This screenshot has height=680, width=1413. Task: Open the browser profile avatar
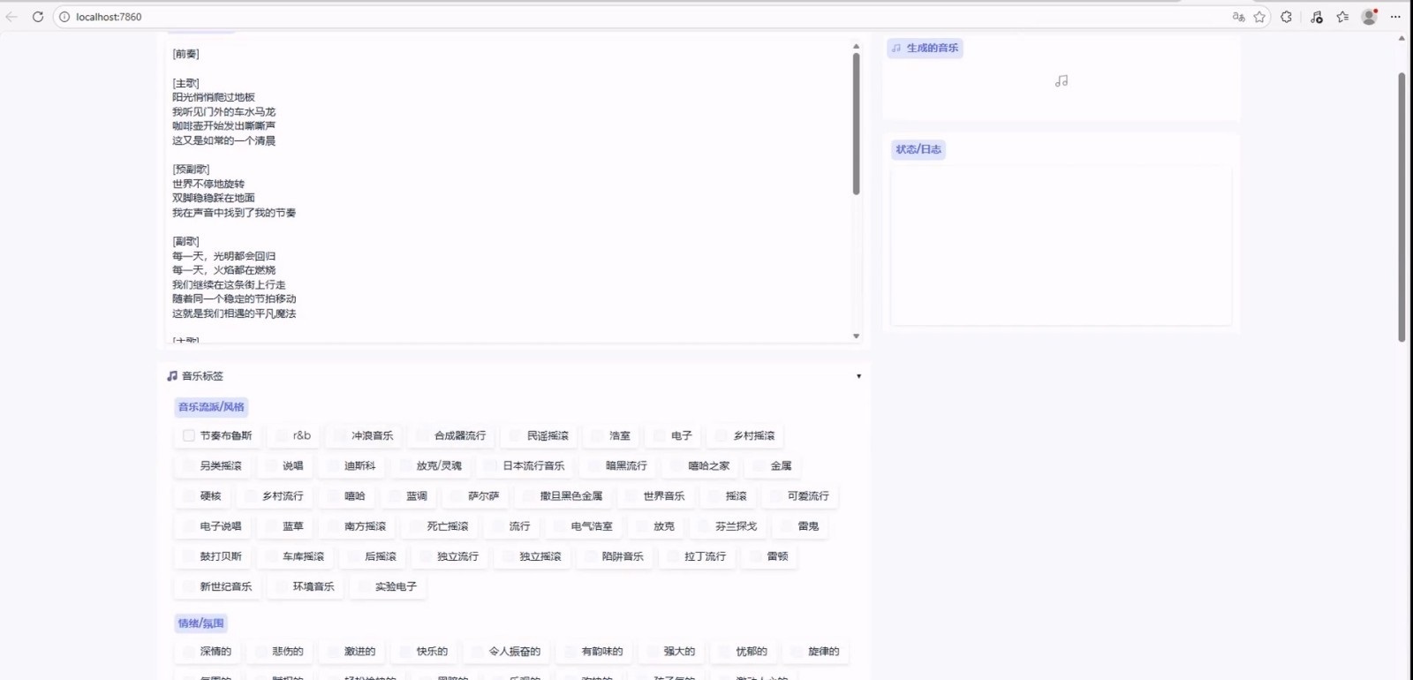point(1369,17)
